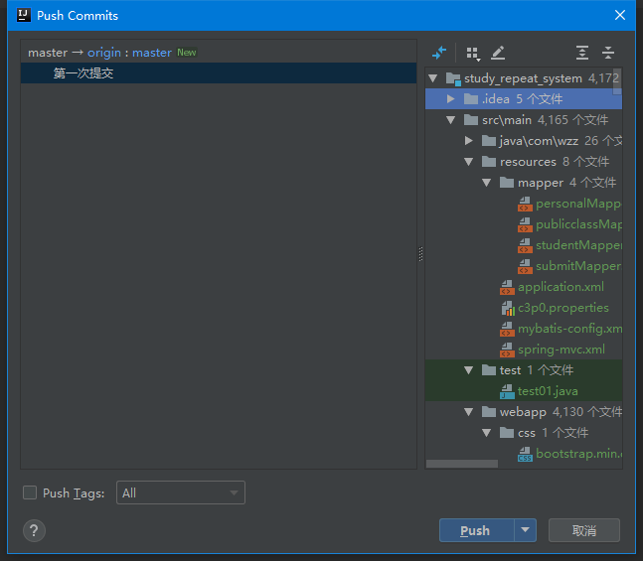Click the submitMapper xml file icon
This screenshot has height=561, width=643.
coord(525,266)
